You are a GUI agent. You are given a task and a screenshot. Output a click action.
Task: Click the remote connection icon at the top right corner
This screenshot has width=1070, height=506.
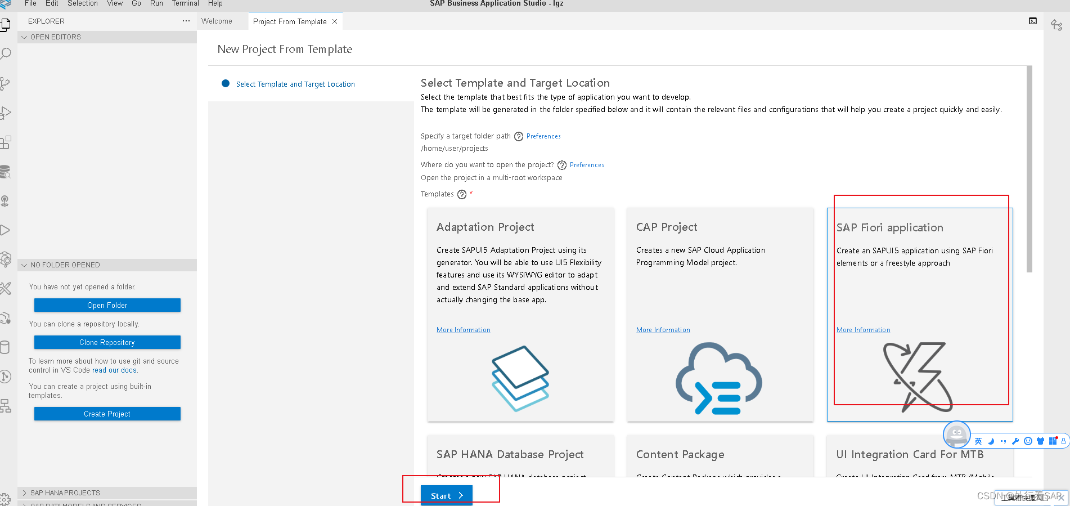(1056, 25)
